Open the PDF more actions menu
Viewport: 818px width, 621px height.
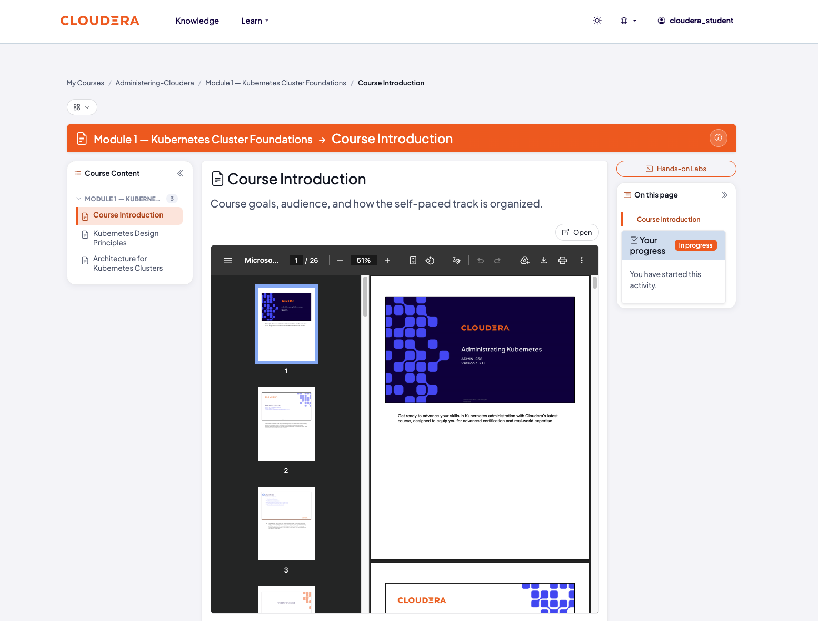(x=582, y=260)
